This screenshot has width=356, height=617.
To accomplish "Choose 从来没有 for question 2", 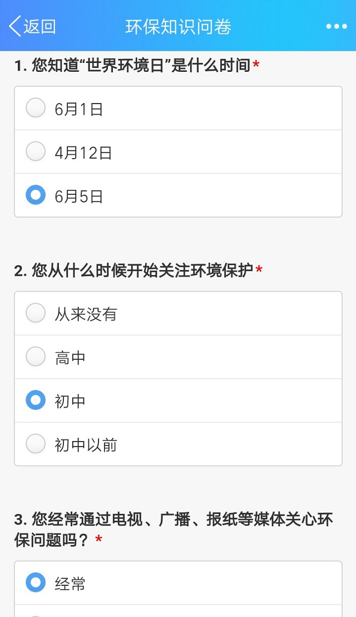I will pos(35,313).
